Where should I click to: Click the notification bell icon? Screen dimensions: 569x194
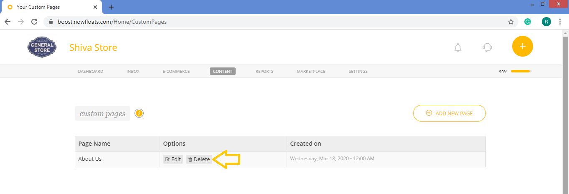click(458, 47)
